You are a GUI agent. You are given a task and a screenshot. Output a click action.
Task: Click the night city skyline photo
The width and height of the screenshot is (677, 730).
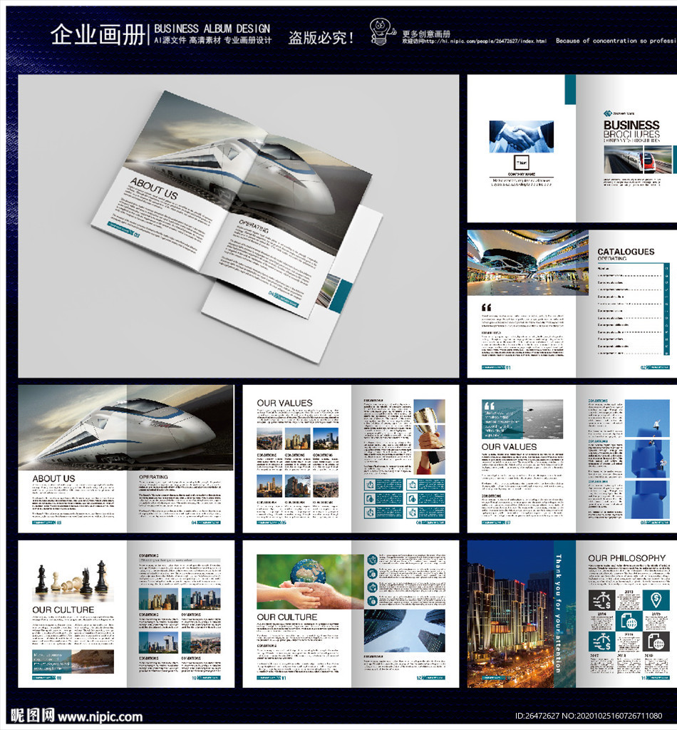pos(510,614)
